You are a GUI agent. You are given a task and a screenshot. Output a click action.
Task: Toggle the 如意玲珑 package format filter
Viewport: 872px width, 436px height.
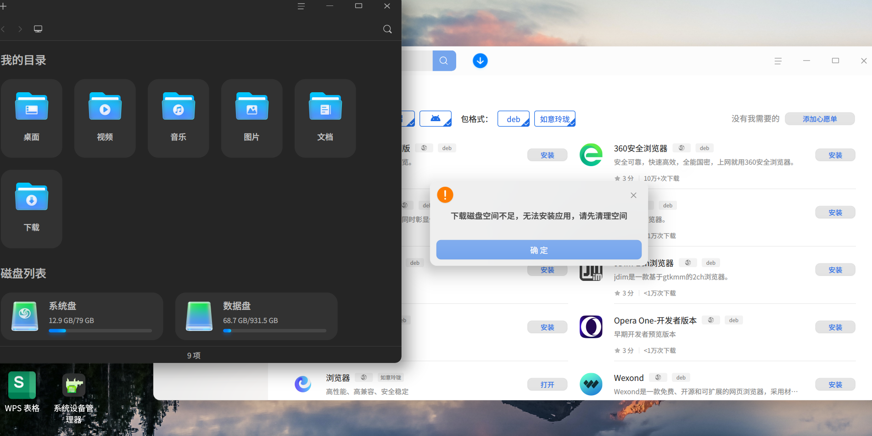tap(554, 119)
